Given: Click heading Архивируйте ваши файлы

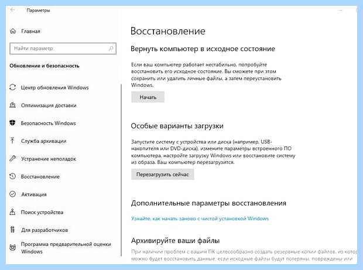Looking at the screenshot, I should click(x=175, y=241).
